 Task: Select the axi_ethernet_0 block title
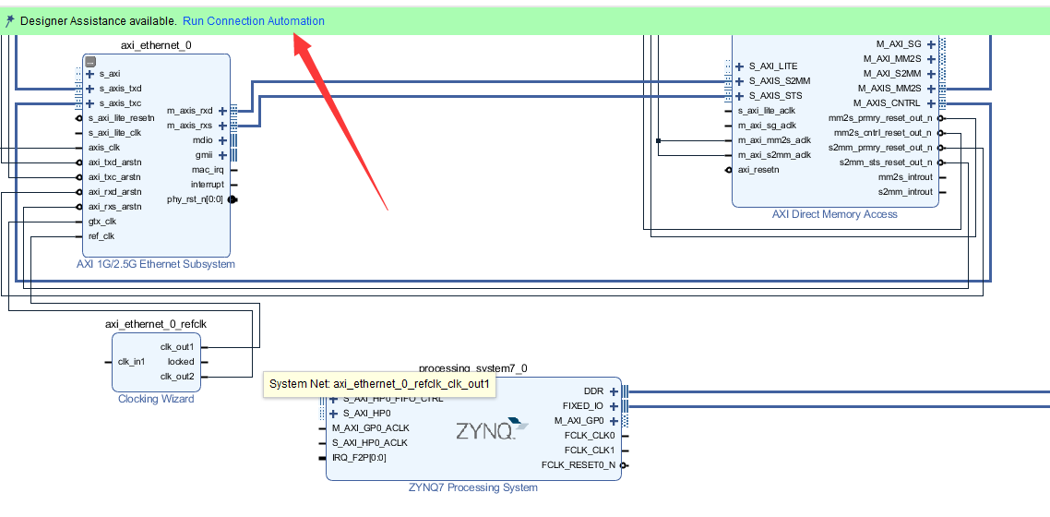point(157,45)
